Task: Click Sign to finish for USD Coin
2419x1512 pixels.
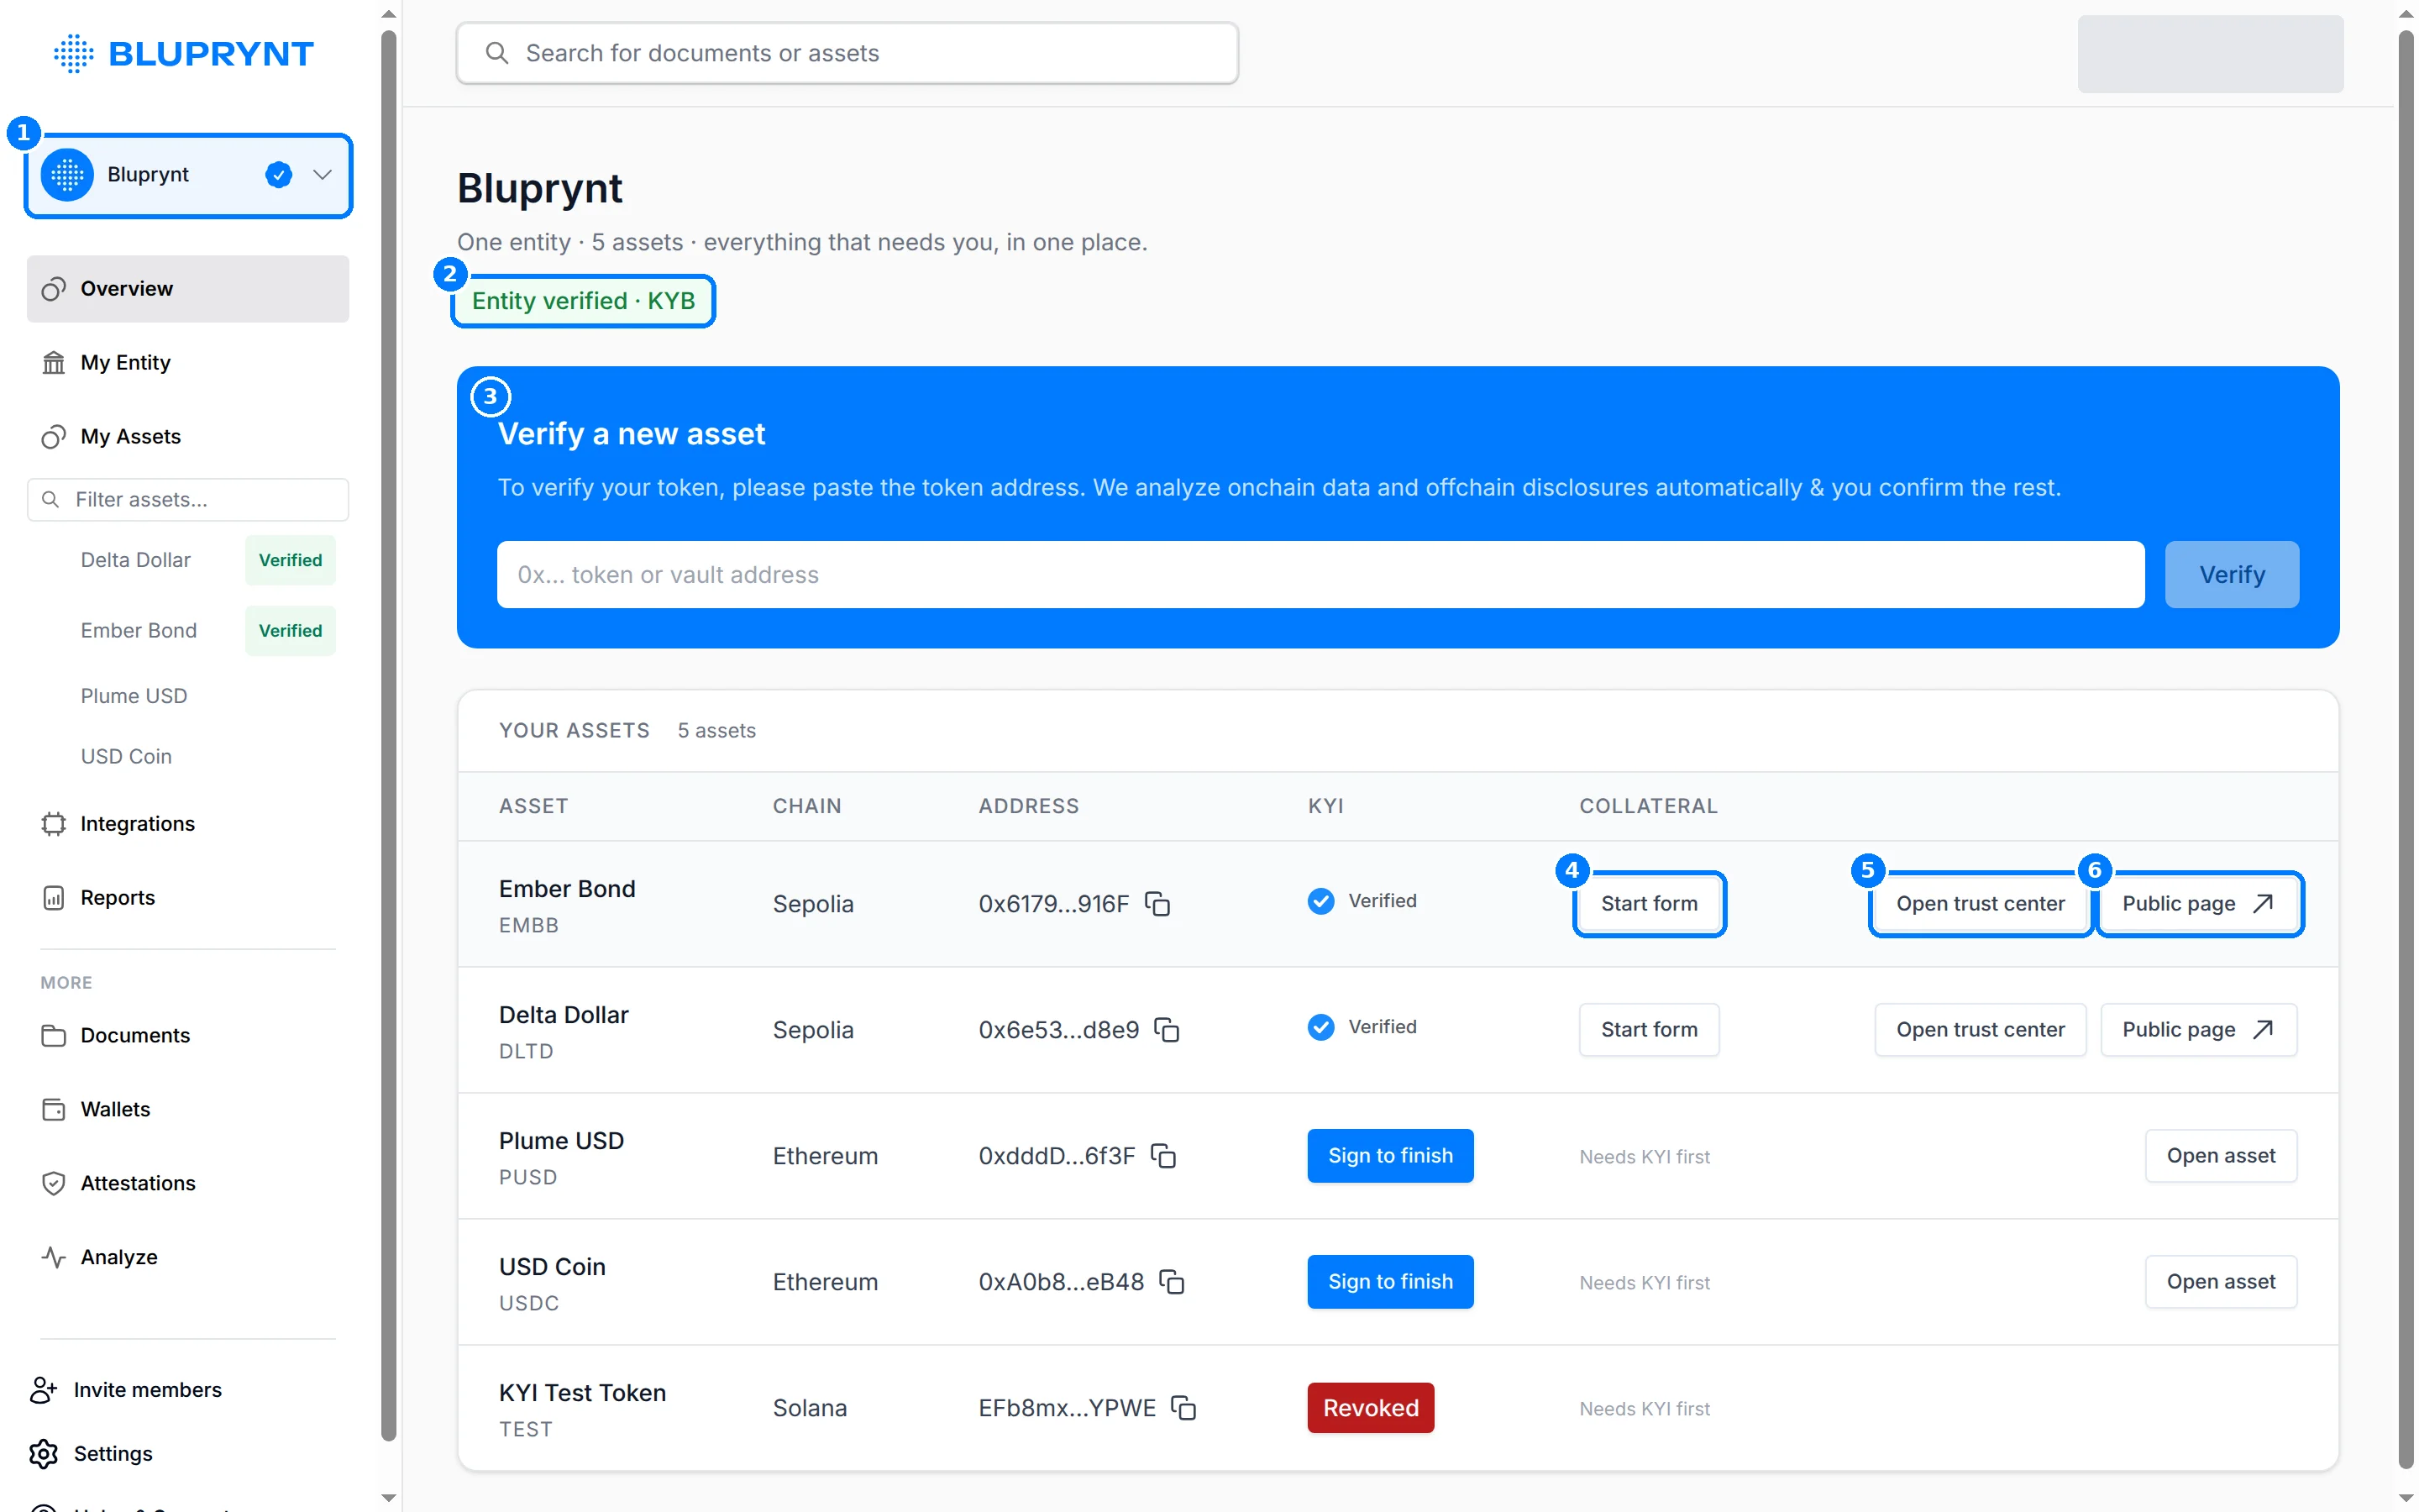Action: click(1390, 1281)
